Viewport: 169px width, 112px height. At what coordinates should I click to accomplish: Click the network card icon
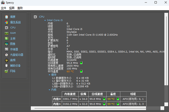[6, 71]
